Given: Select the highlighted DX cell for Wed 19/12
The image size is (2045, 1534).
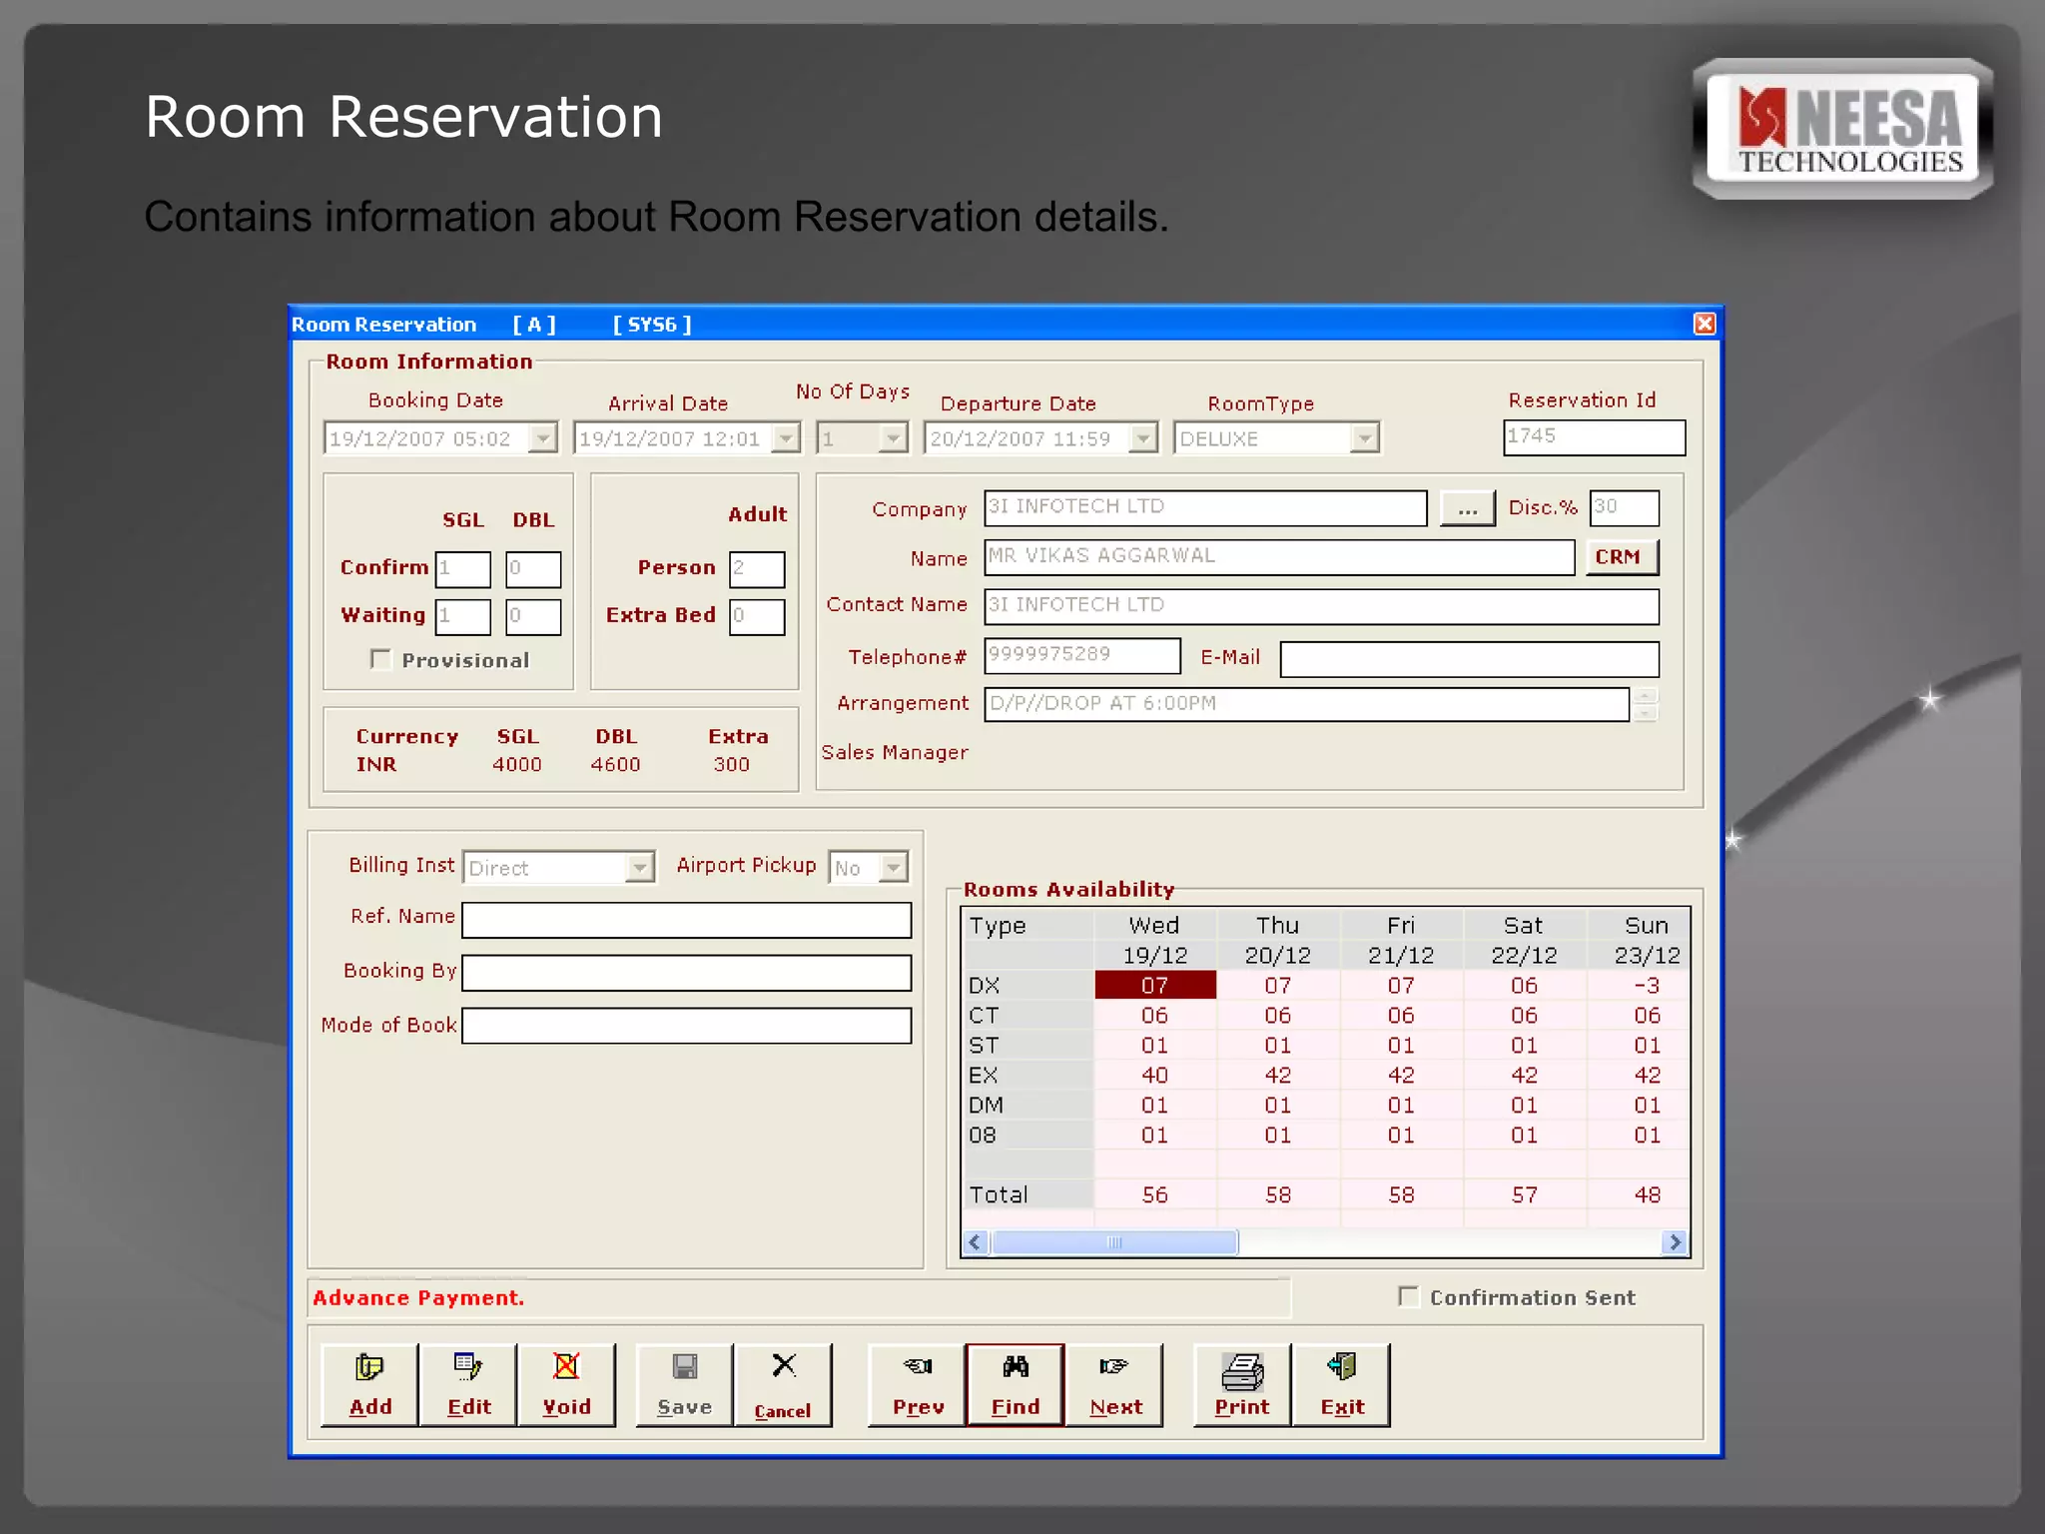Looking at the screenshot, I should (1155, 985).
